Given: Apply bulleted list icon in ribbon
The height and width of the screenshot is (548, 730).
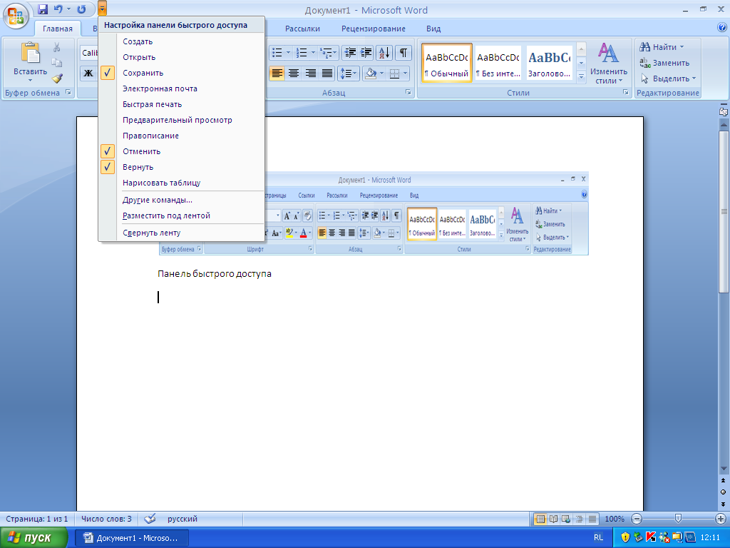Looking at the screenshot, I should tap(277, 53).
